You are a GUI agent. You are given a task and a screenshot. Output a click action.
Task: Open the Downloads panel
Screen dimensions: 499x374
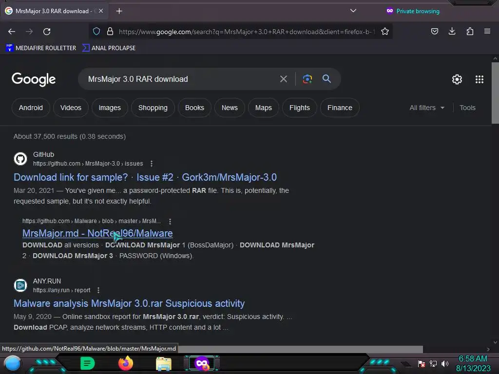click(452, 31)
